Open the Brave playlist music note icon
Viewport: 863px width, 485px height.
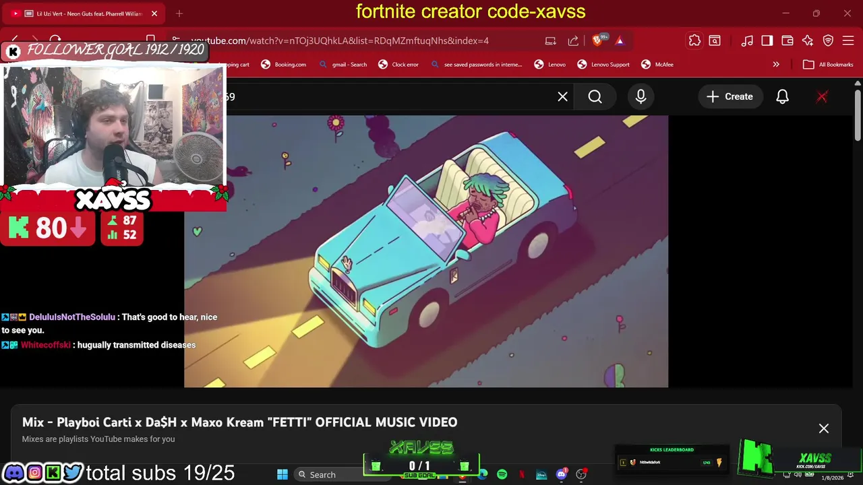(x=747, y=40)
